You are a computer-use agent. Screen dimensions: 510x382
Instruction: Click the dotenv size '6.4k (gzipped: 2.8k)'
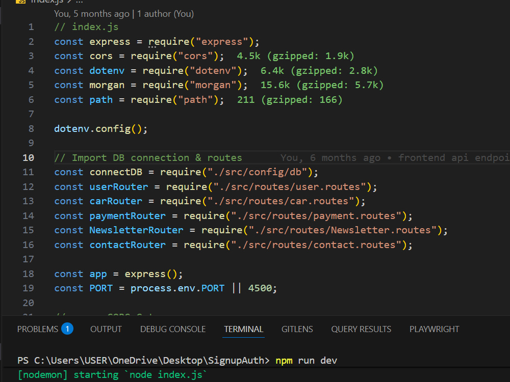pos(319,70)
